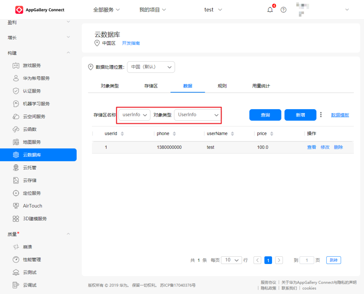The image size is (364, 294).
Task: Switch to the 存储区 tab
Action: pyautogui.click(x=151, y=86)
